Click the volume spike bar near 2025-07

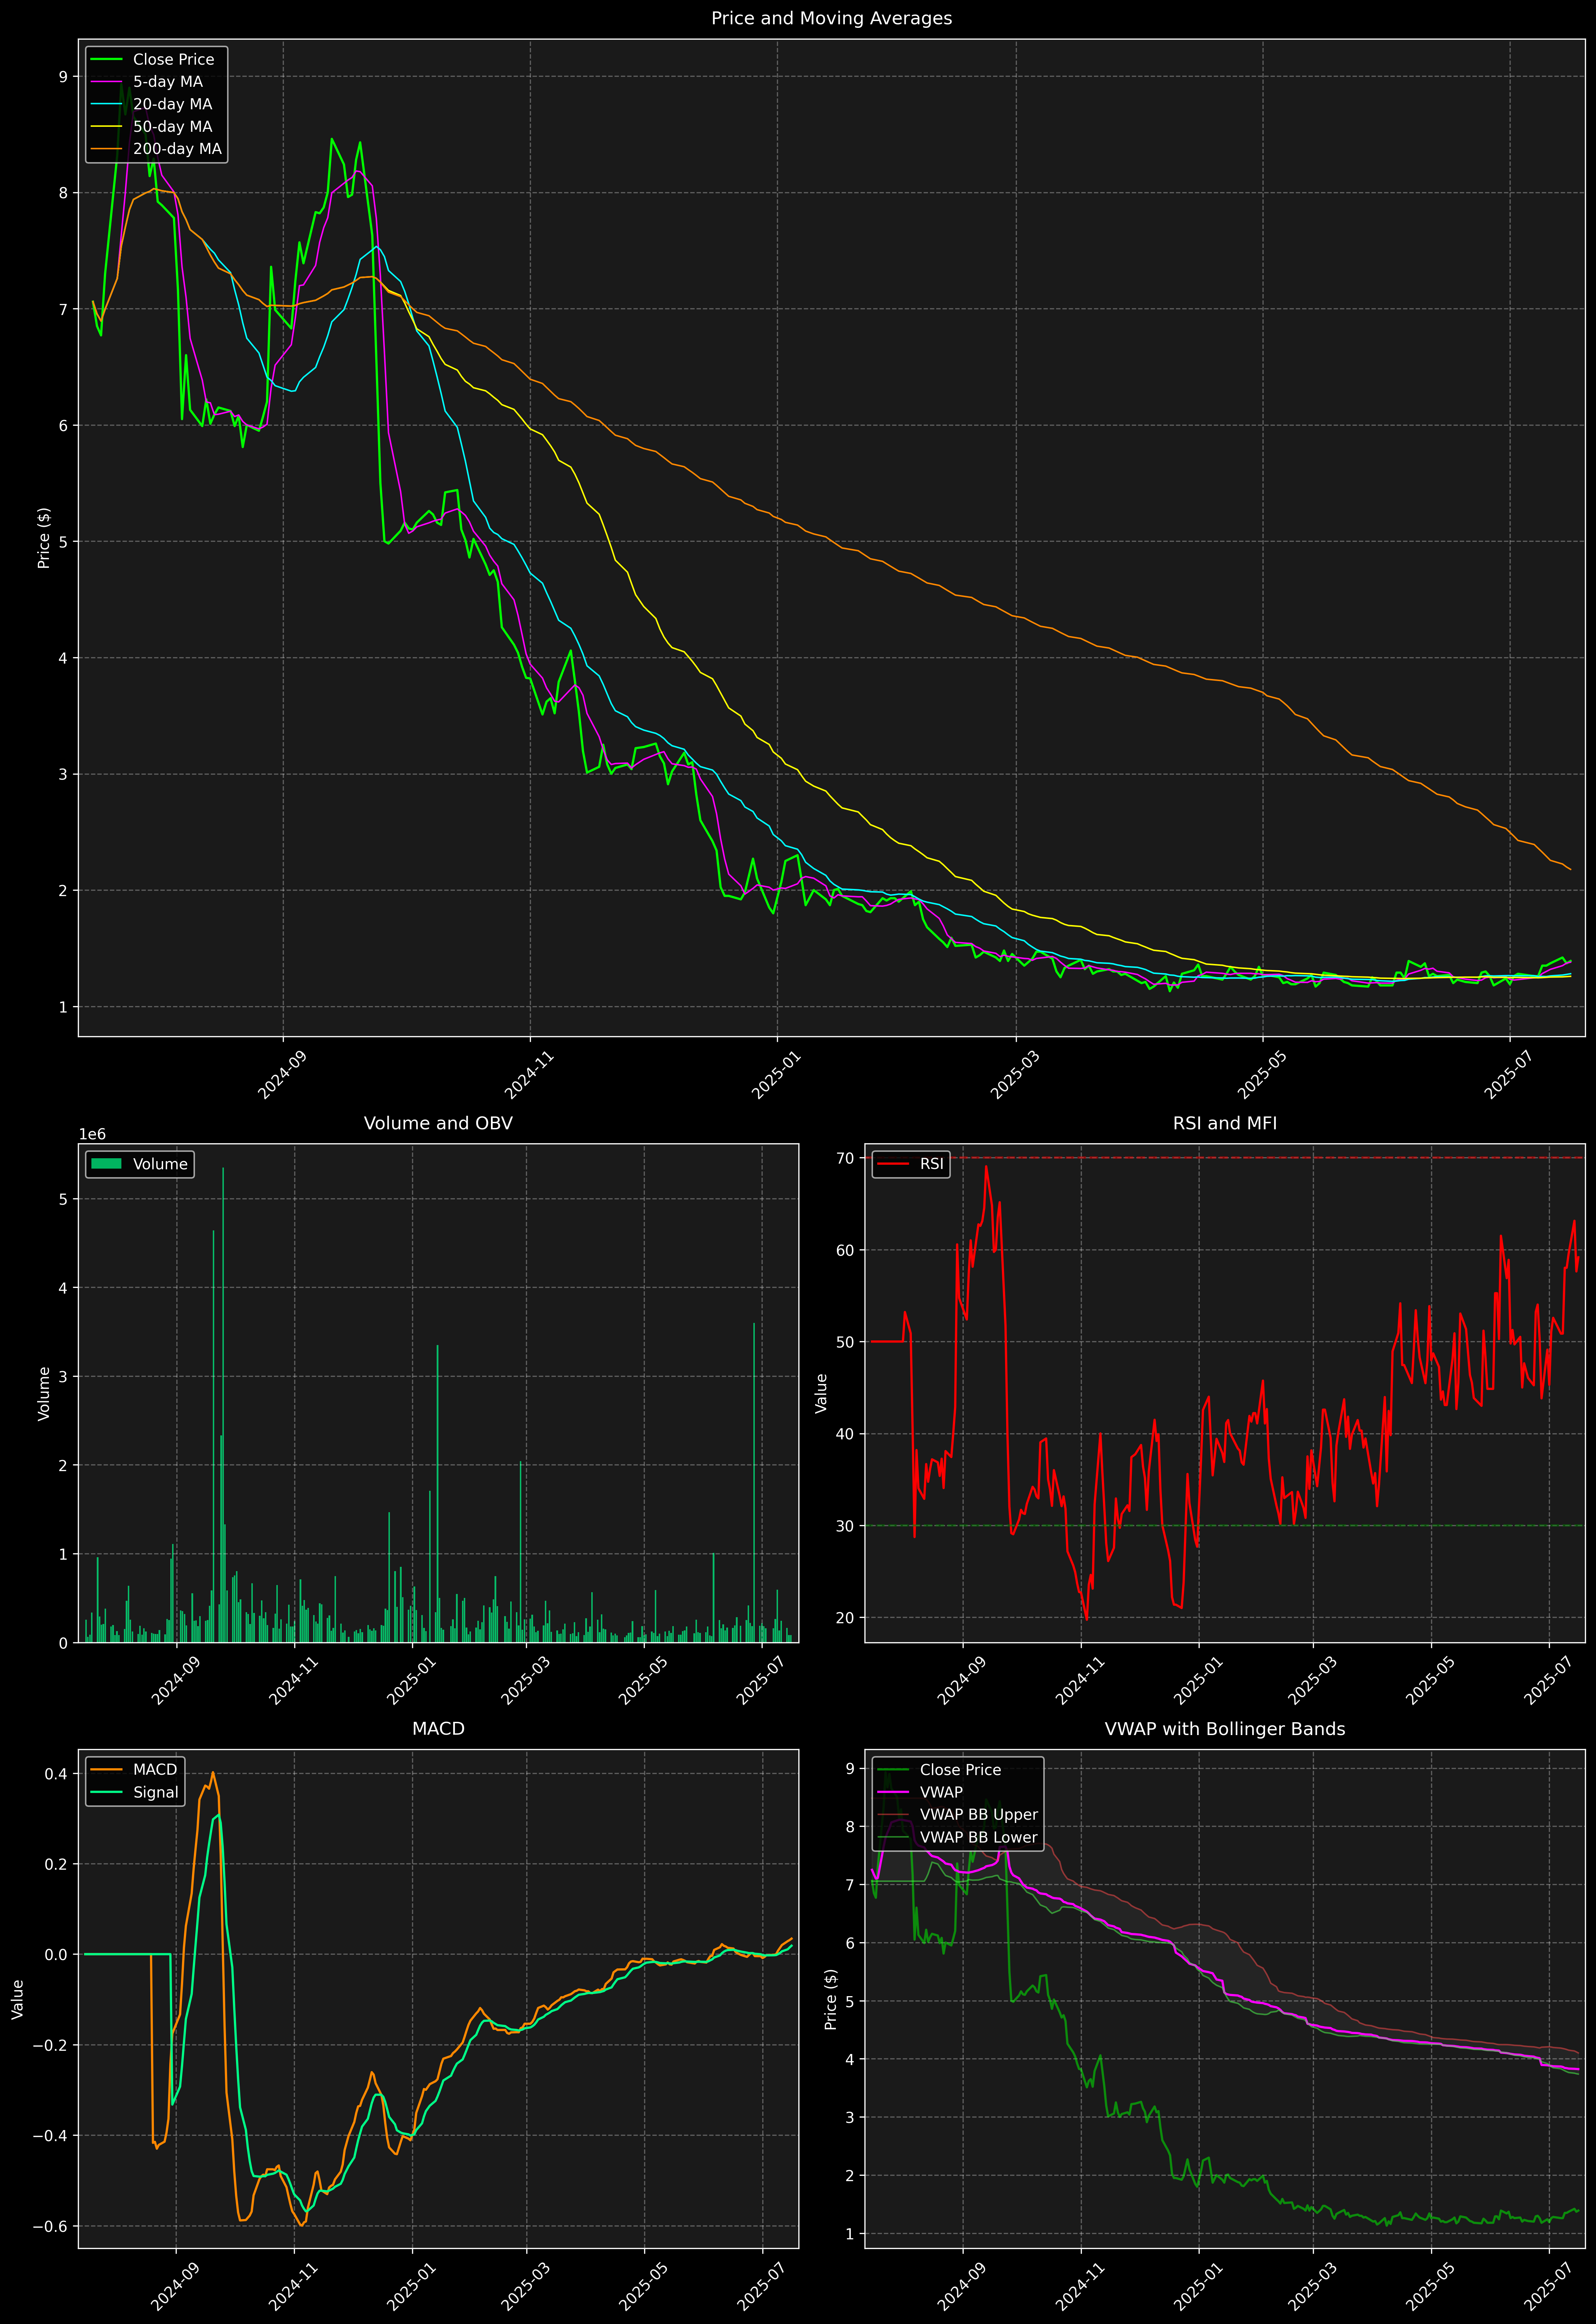[754, 1483]
